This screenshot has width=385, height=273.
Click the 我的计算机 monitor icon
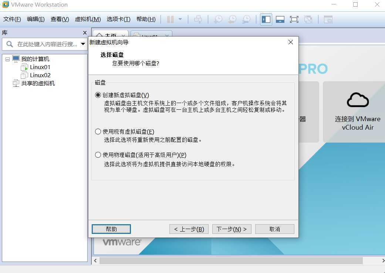tap(16, 59)
